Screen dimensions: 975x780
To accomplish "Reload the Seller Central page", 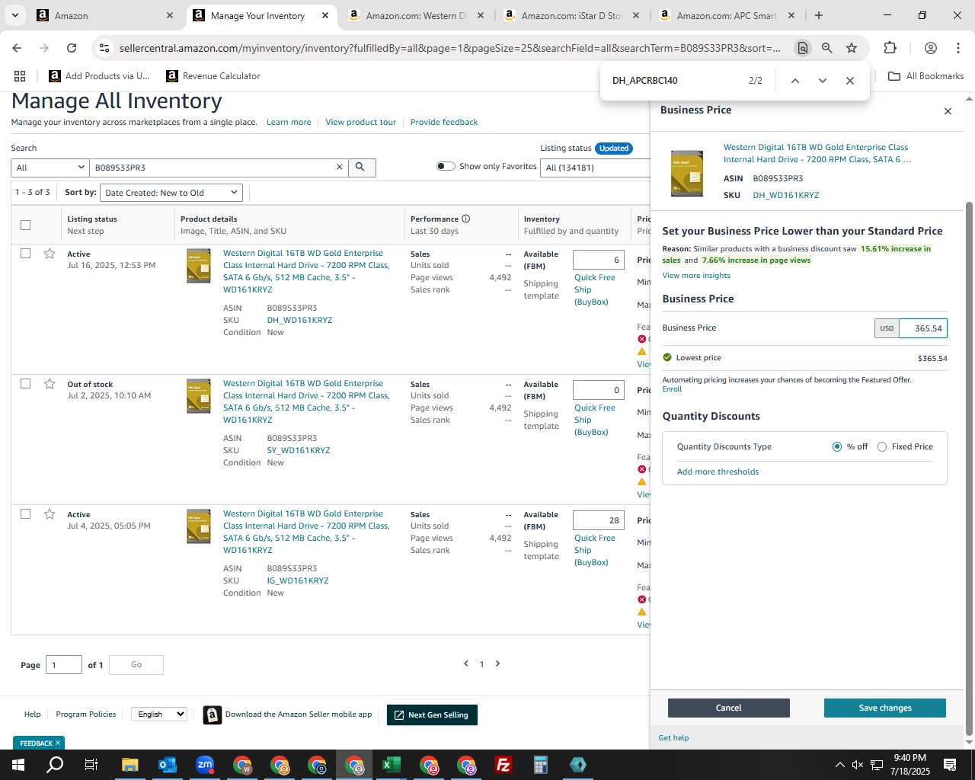I will (72, 48).
